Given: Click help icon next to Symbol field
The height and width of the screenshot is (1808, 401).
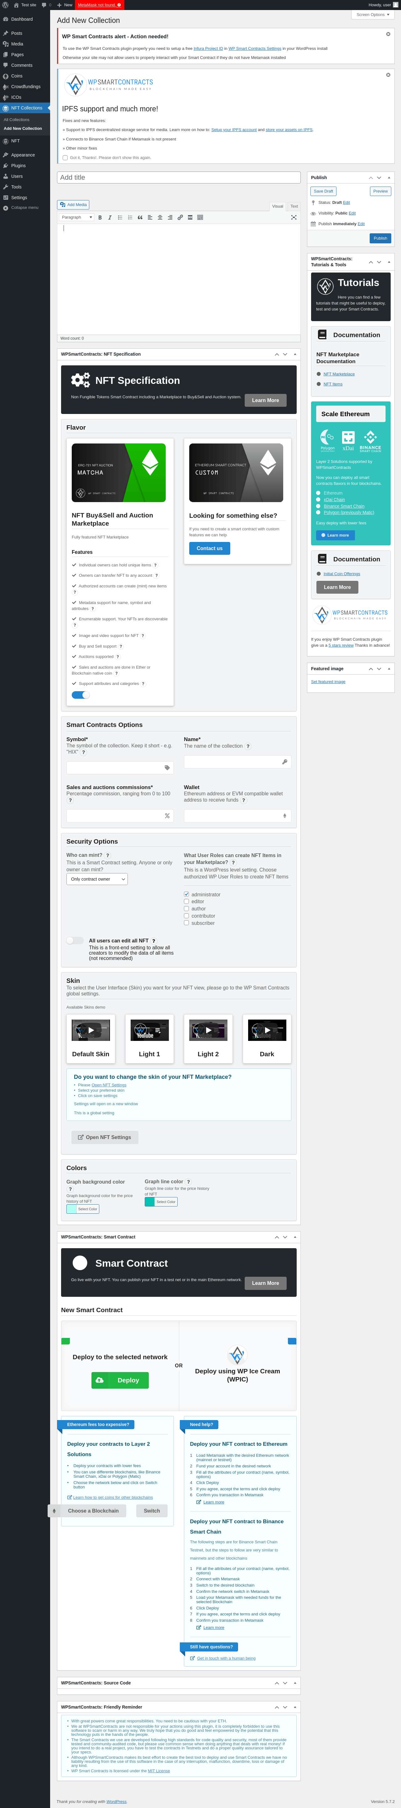Looking at the screenshot, I should (x=83, y=752).
